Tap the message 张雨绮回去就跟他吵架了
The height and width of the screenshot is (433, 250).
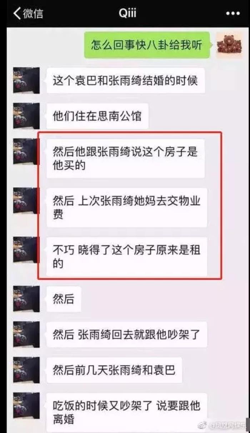pos(127,335)
